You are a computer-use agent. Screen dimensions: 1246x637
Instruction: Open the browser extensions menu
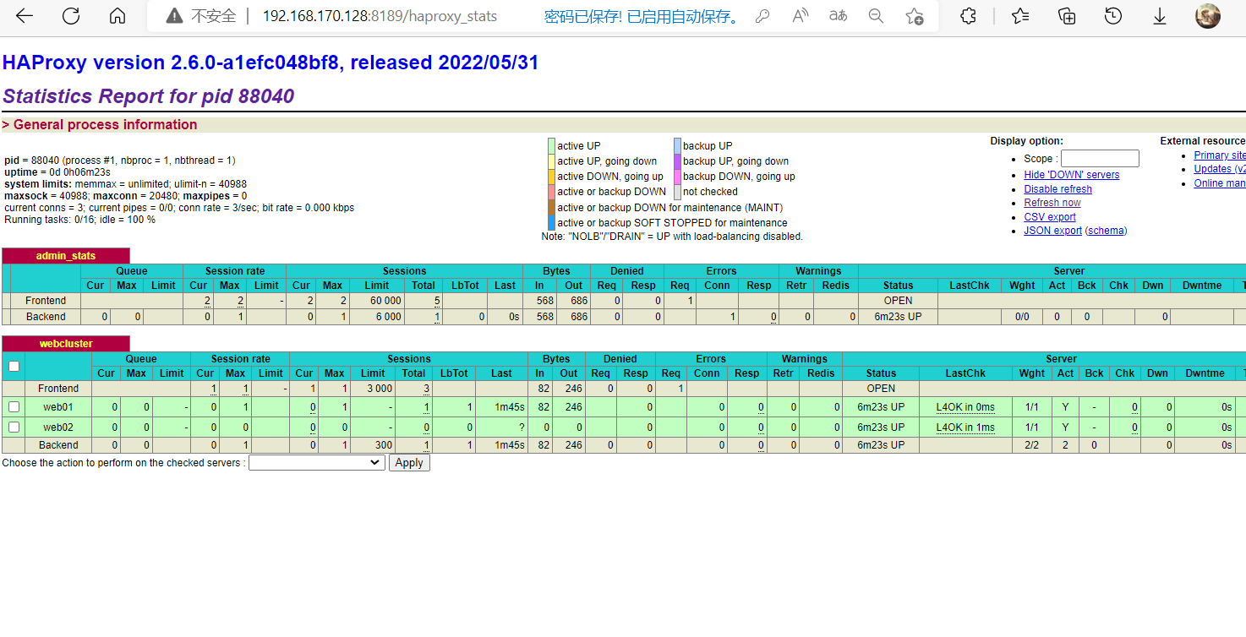[970, 16]
